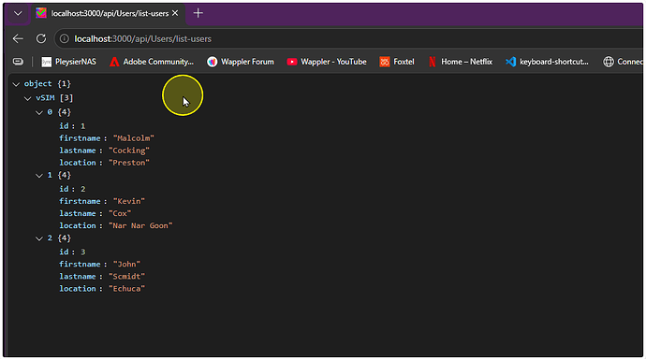
Task: Open the Home – Netflix bookmark
Action: coord(461,62)
